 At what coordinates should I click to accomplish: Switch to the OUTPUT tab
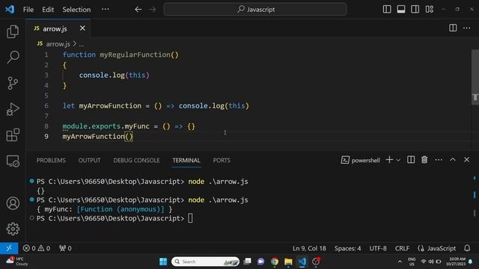click(x=89, y=161)
